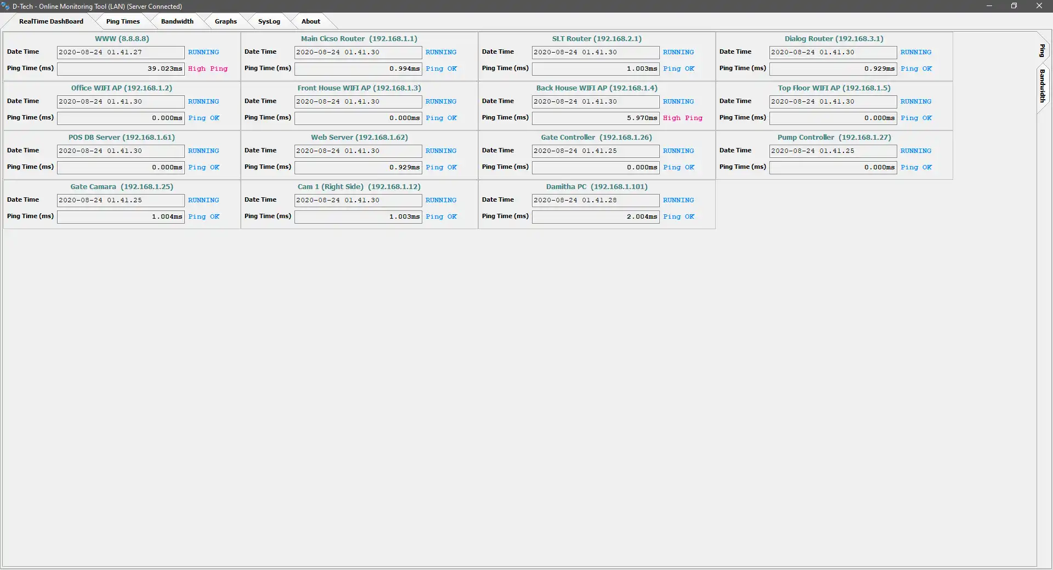Screen dimensions: 1053x570
Task: Click Office WIFI AP (192.168.1.2) heading
Action: 122,88
